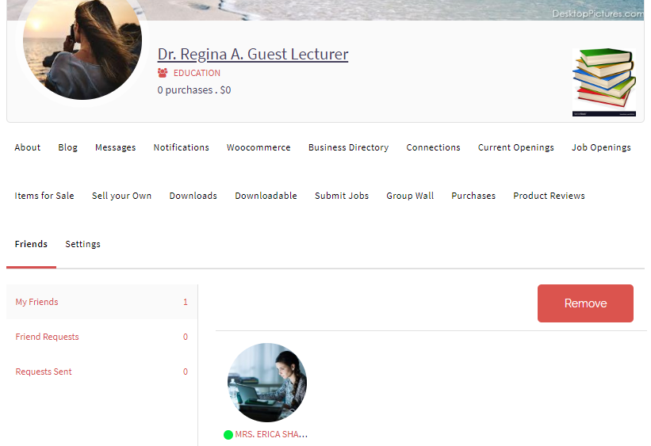Image resolution: width=651 pixels, height=446 pixels.
Task: Open Friend Requests in the sidebar
Action: [101, 337]
